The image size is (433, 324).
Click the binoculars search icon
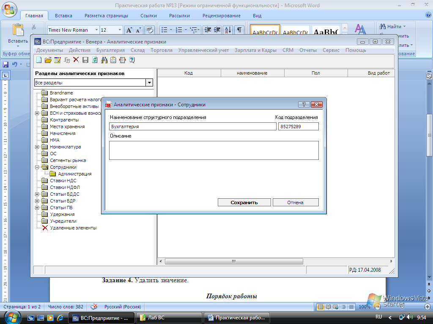tap(104, 60)
